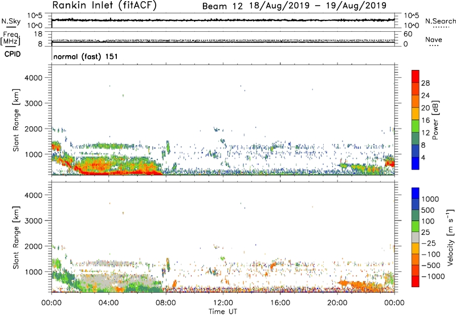The width and height of the screenshot is (456, 315).
Task: Click the "04:00" time tick label
Action: [x=108, y=303]
